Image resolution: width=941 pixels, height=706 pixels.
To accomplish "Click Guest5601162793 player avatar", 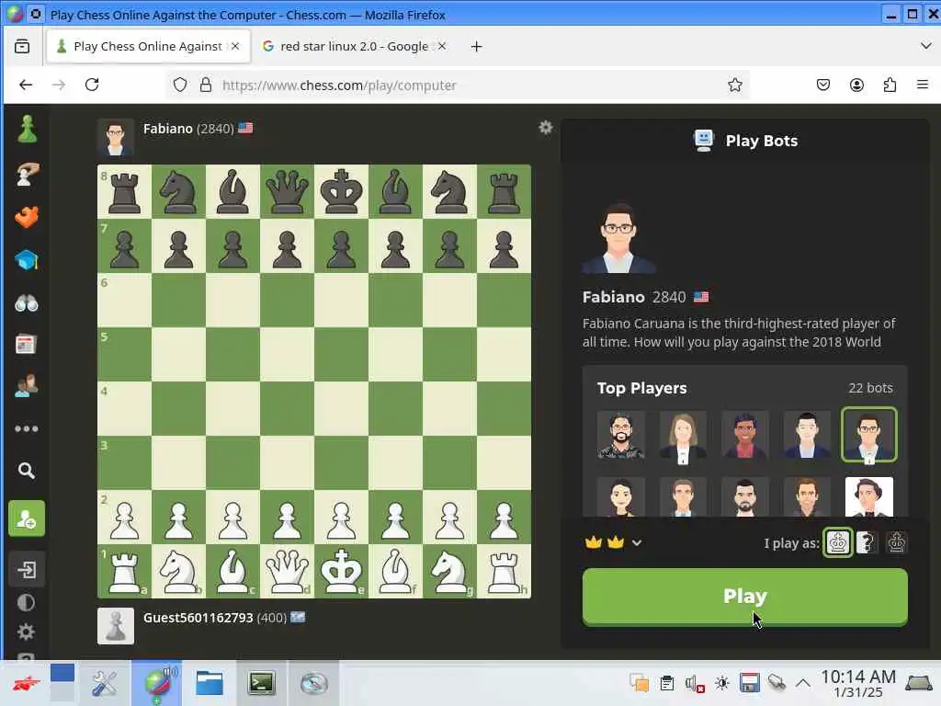I will pos(115,625).
